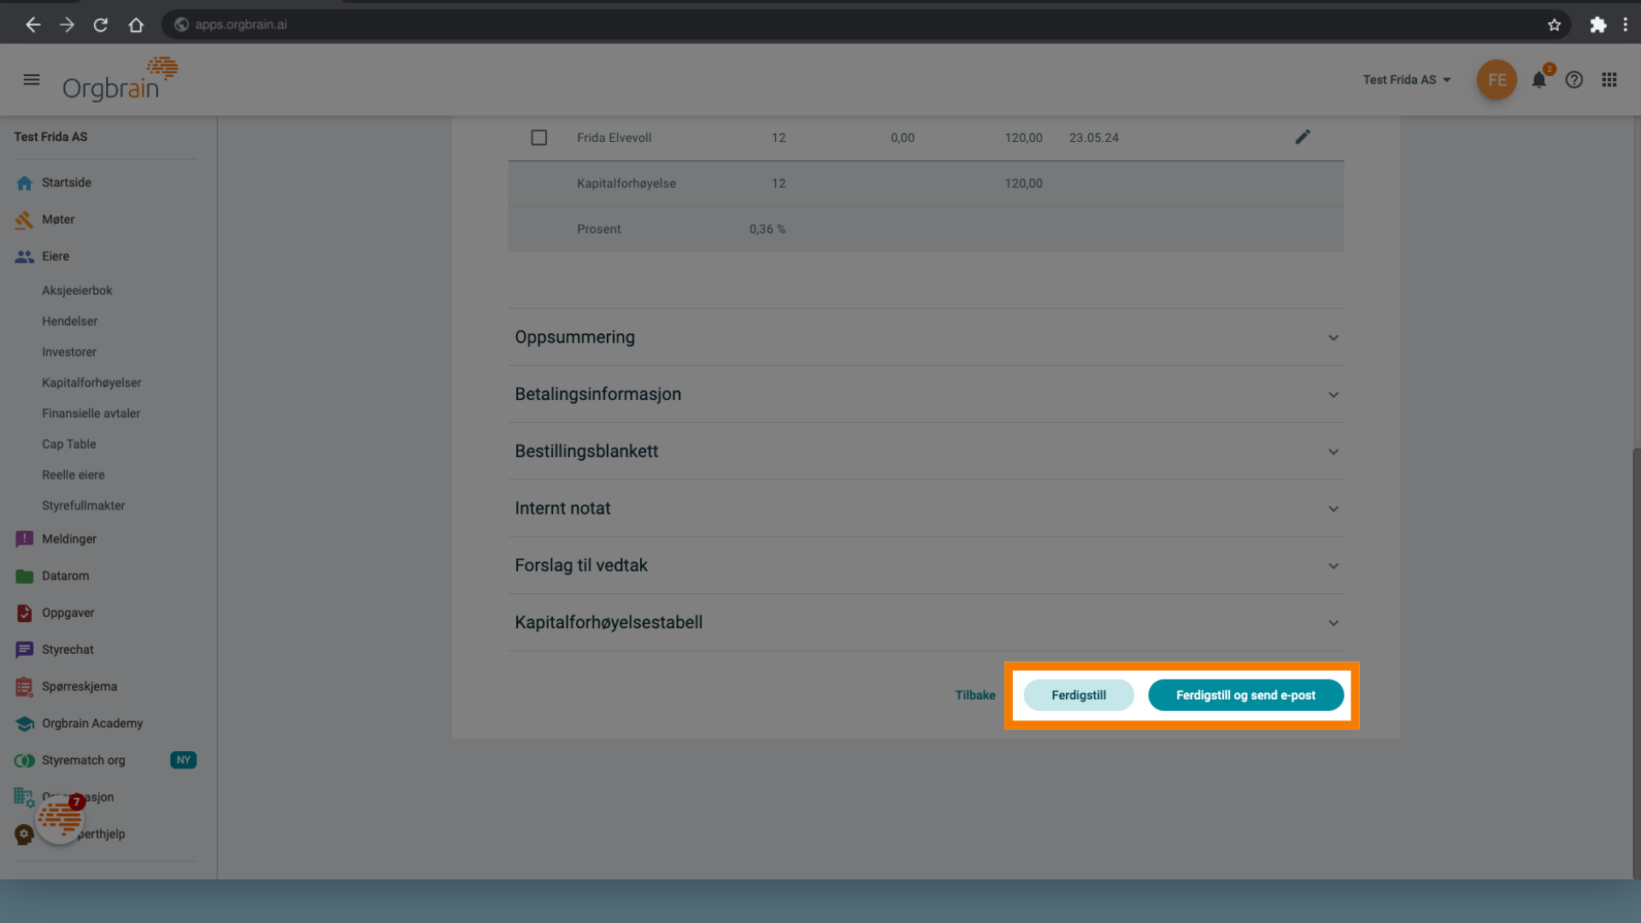Viewport: 1641px width, 923px height.
Task: Edit Frida Elvevoll row with pencil icon
Action: click(x=1303, y=137)
